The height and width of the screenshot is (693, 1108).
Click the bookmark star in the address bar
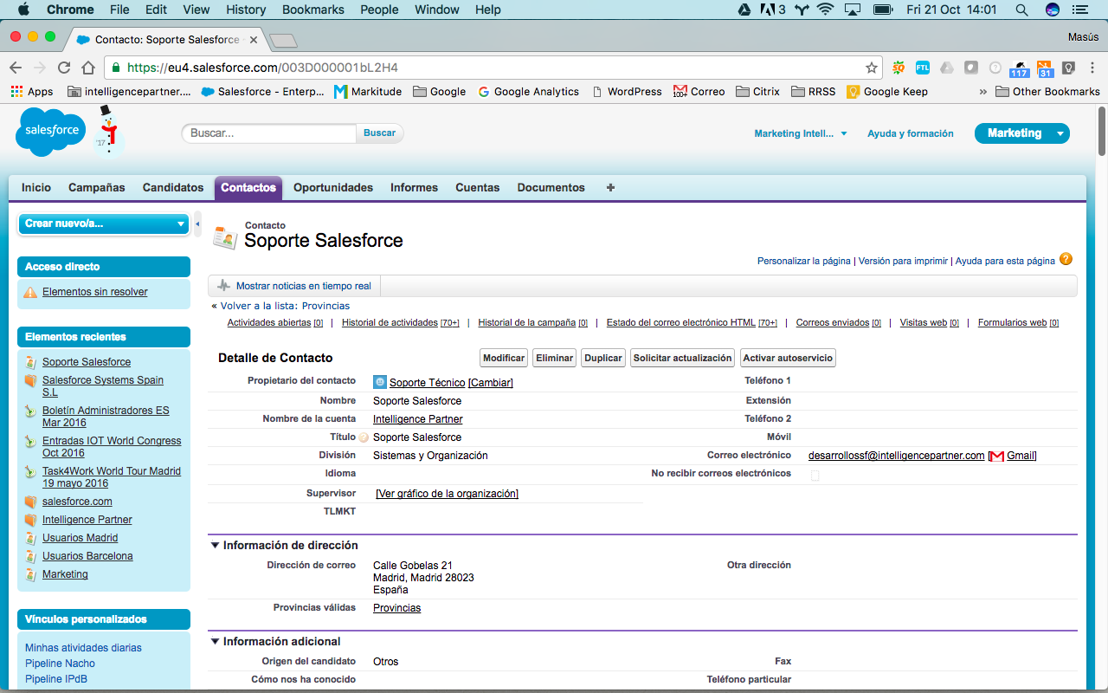(x=872, y=68)
